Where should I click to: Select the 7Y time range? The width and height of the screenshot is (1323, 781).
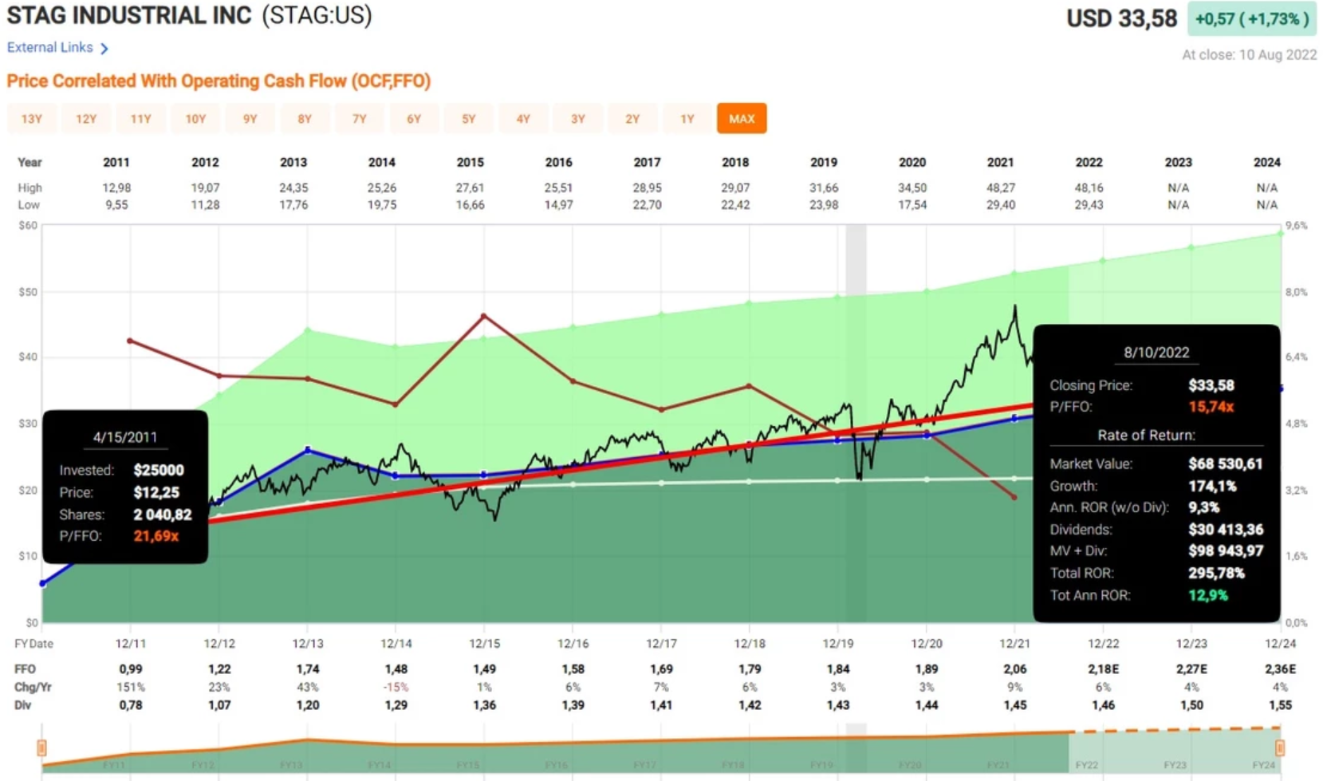pos(360,118)
